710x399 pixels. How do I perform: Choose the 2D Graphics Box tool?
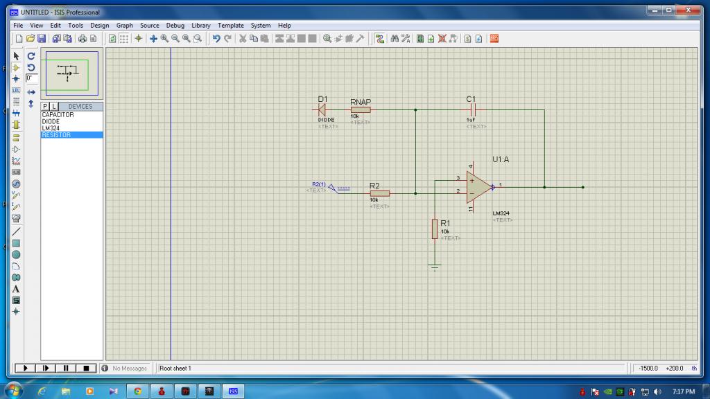[x=16, y=243]
